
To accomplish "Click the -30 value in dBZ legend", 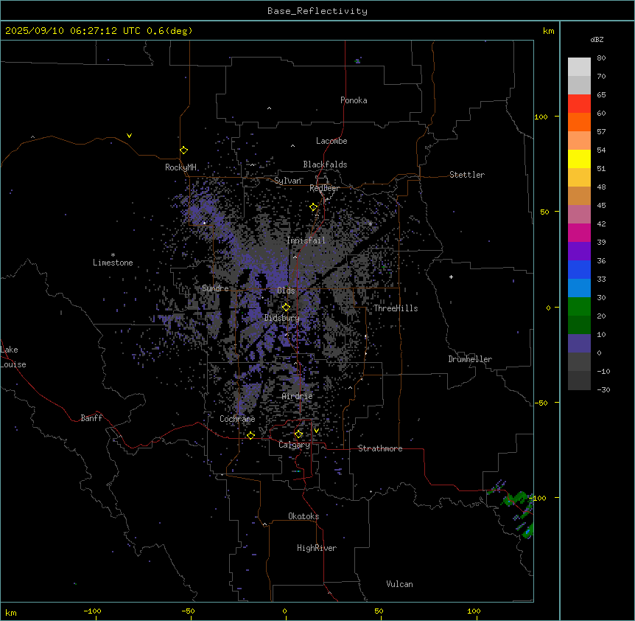I will (x=603, y=389).
